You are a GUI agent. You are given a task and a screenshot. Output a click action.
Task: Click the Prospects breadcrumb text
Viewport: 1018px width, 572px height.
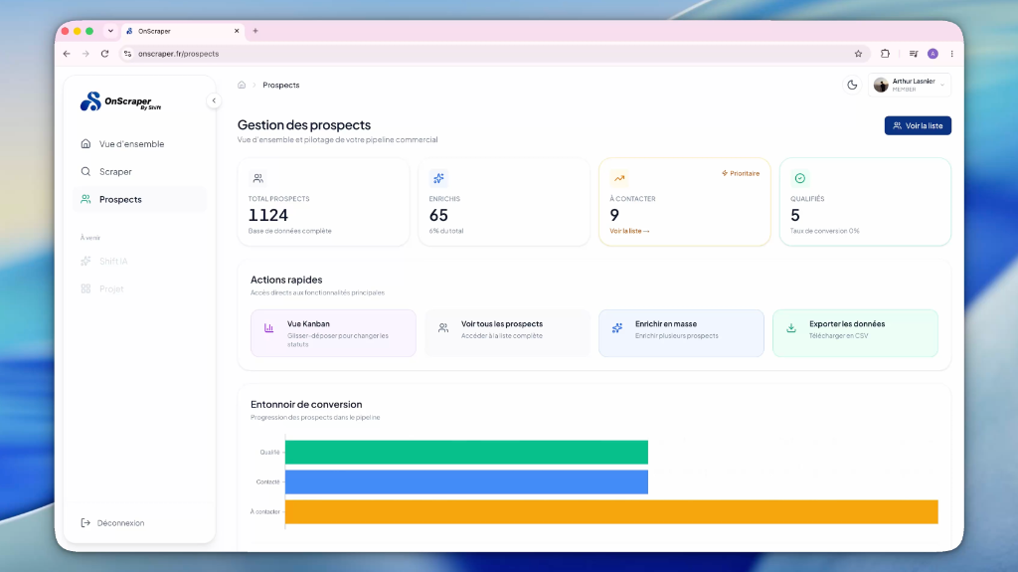[281, 86]
